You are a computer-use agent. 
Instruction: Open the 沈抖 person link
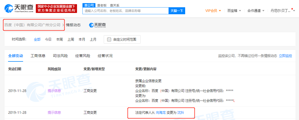click(181, 112)
